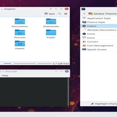The image size is (117, 117).
Task: Click the Dolphin search magnifier icon
Action: (x=60, y=14)
